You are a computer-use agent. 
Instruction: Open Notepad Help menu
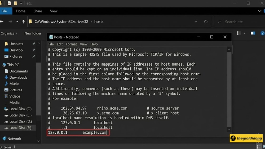click(x=94, y=44)
